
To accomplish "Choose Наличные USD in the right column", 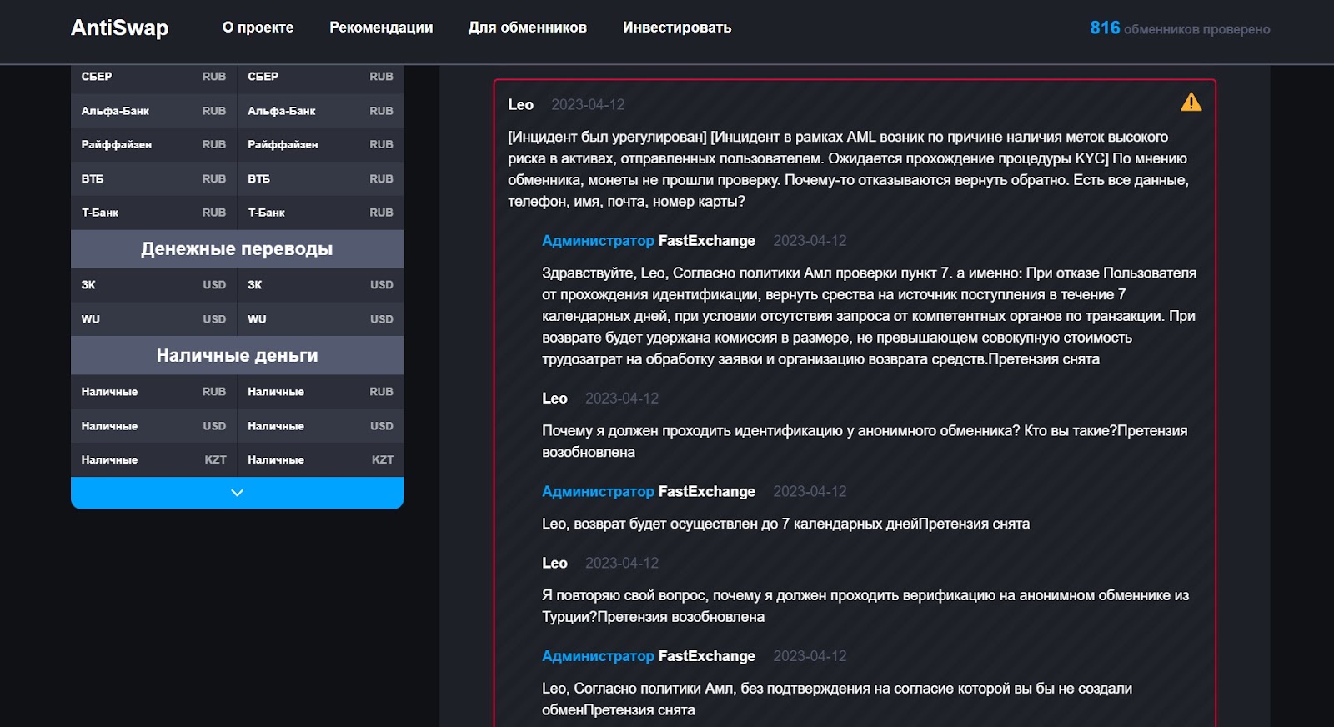I will (x=321, y=426).
